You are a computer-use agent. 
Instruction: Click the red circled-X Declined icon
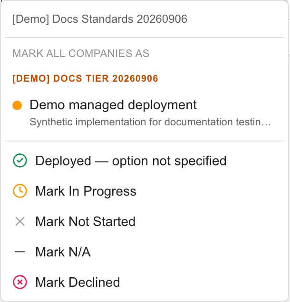point(20,282)
